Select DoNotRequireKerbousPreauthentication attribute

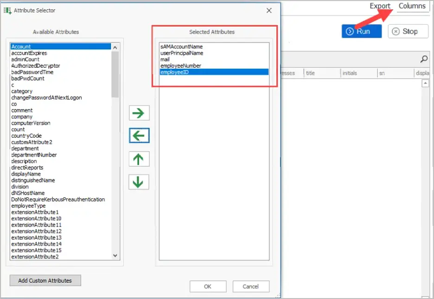point(58,199)
